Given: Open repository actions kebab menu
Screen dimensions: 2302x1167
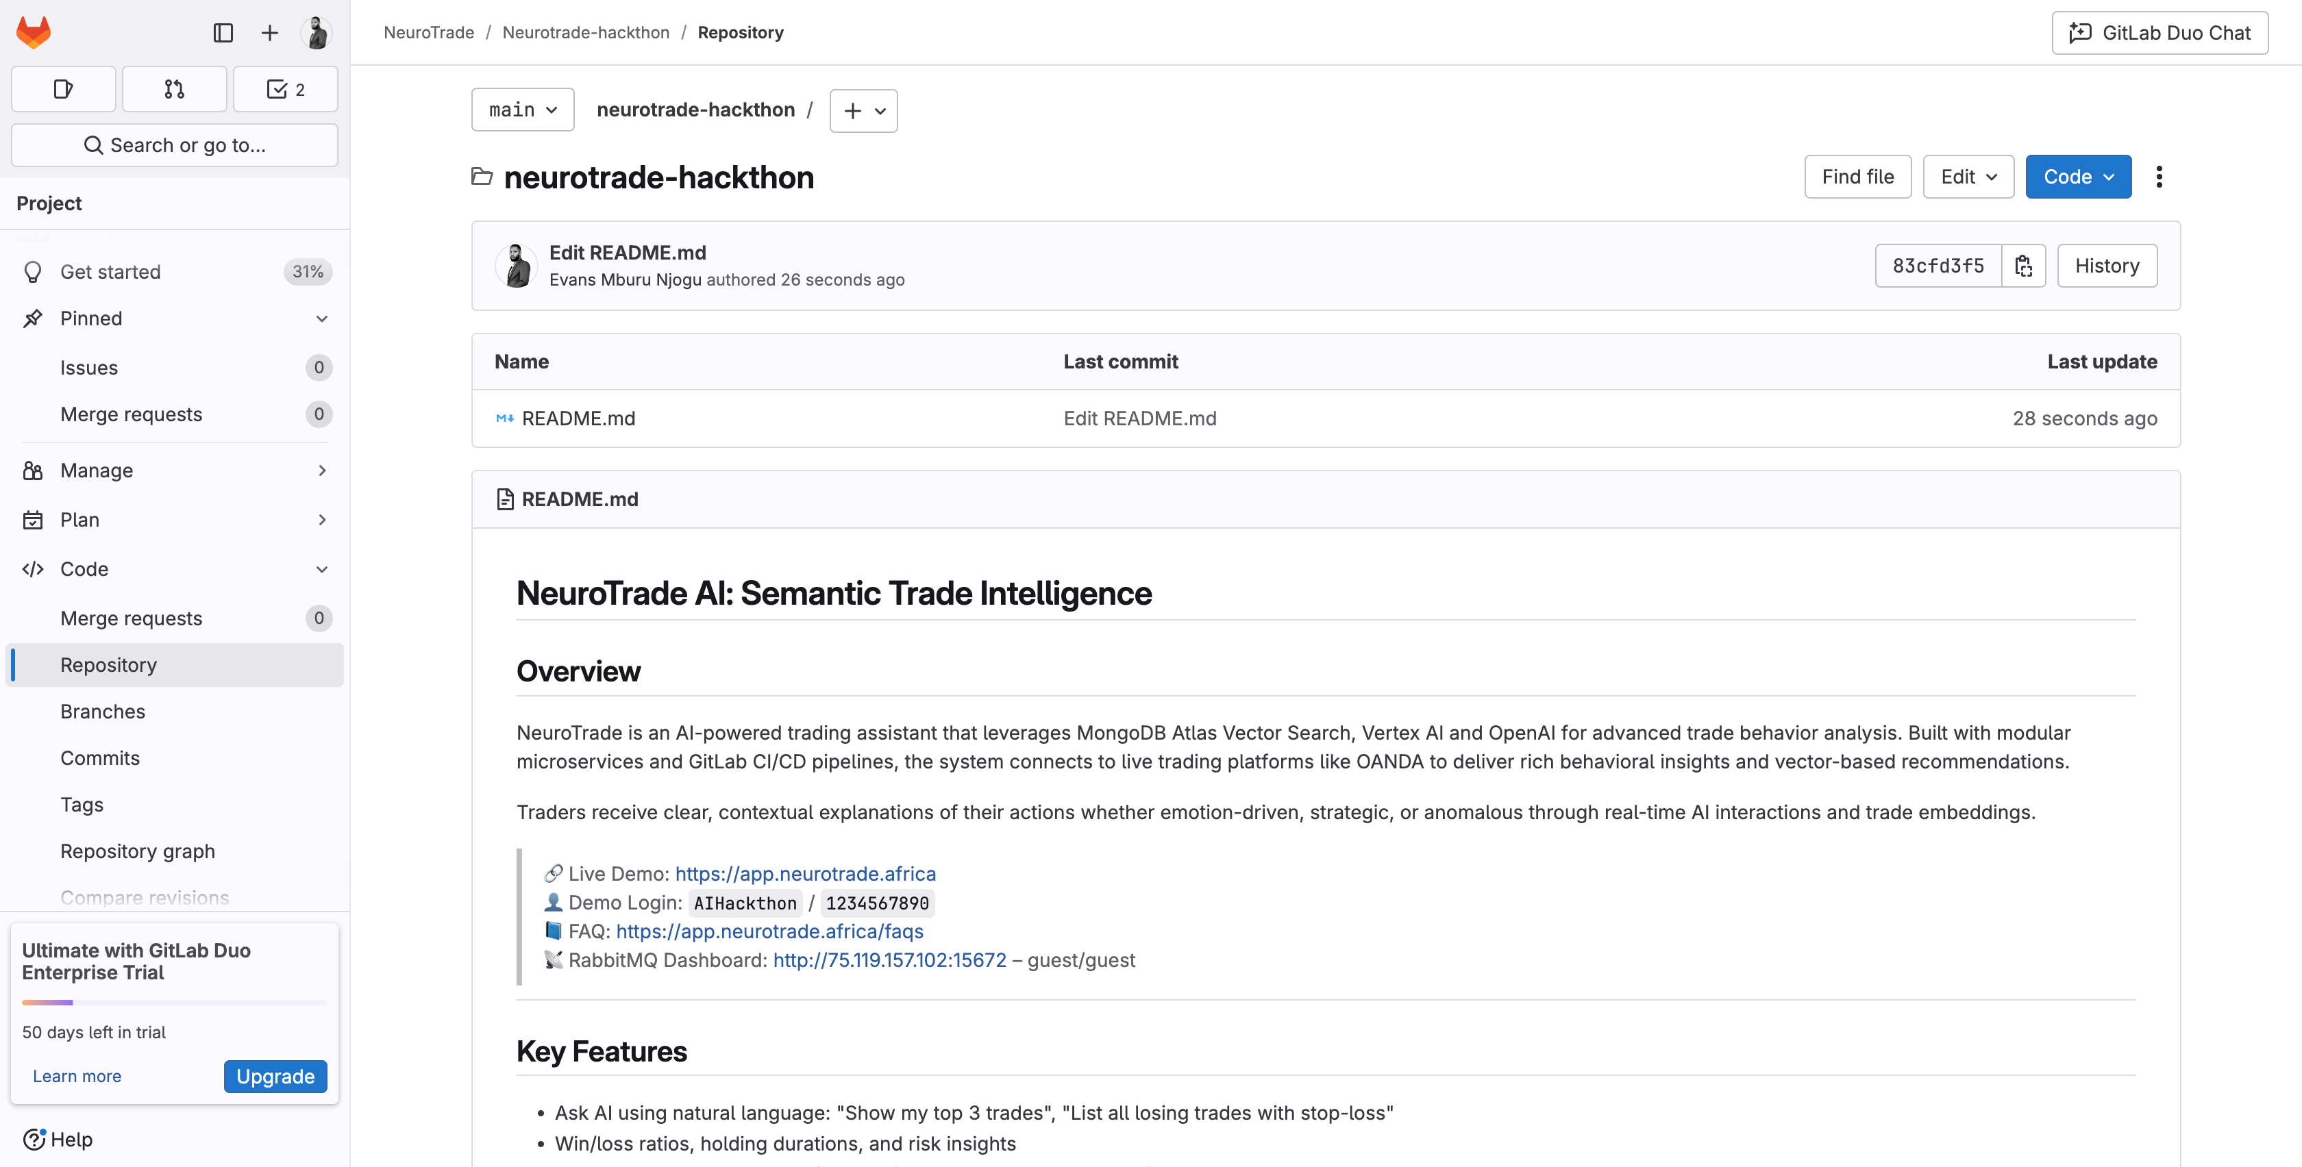Looking at the screenshot, I should (x=2159, y=177).
